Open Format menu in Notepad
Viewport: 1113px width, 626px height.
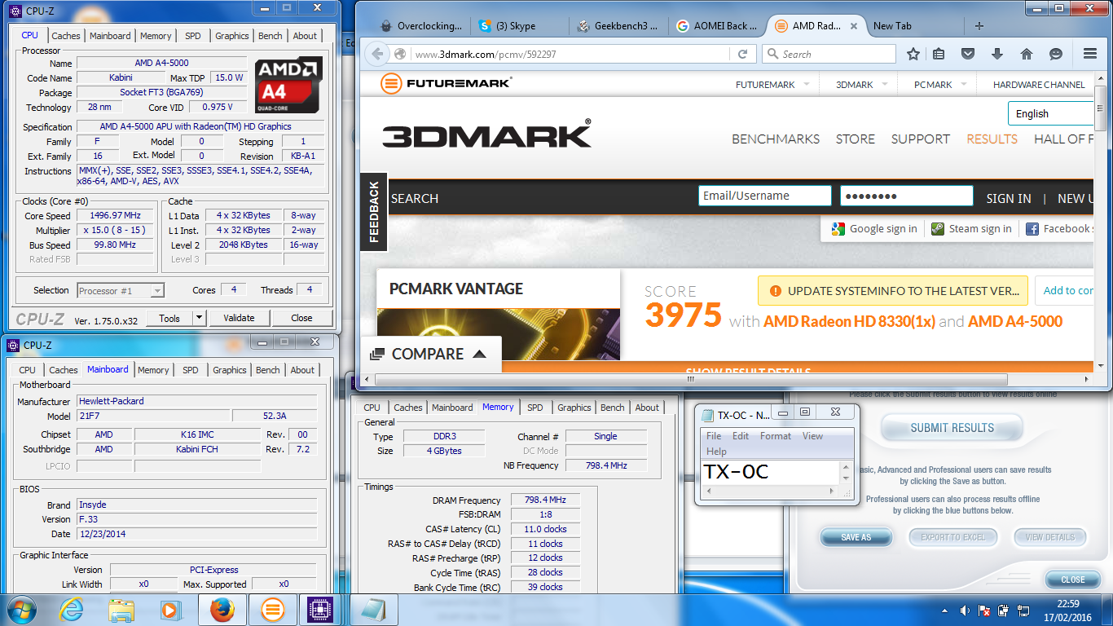(776, 436)
